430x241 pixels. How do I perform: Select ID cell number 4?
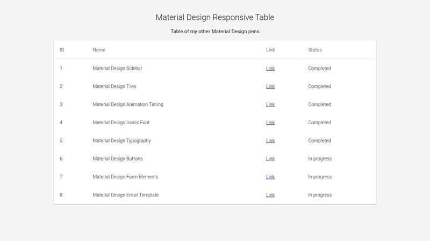(61, 123)
